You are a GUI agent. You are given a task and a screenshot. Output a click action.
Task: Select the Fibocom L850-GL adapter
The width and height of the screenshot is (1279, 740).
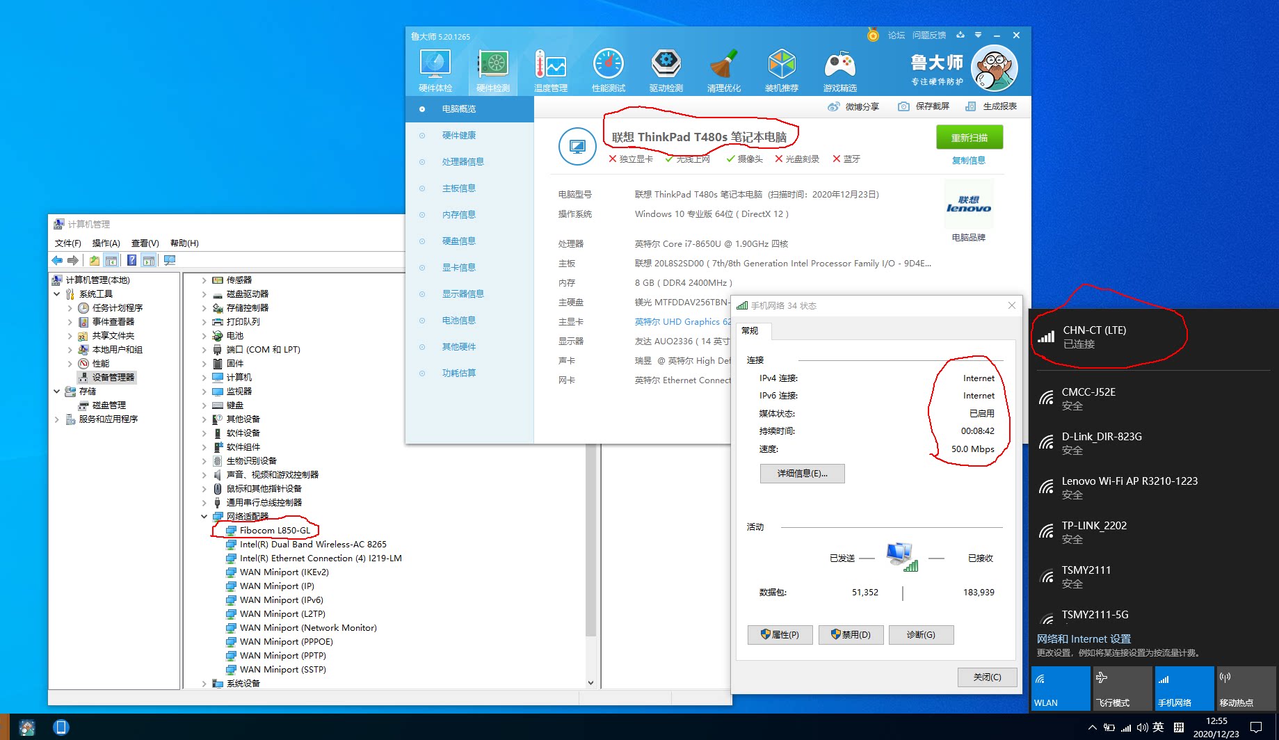[275, 531]
